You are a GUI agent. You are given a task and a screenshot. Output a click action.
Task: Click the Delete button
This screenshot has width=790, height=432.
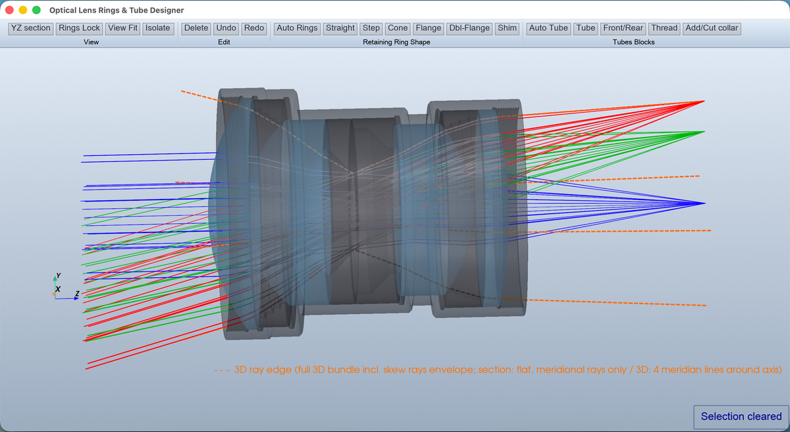[x=196, y=28]
